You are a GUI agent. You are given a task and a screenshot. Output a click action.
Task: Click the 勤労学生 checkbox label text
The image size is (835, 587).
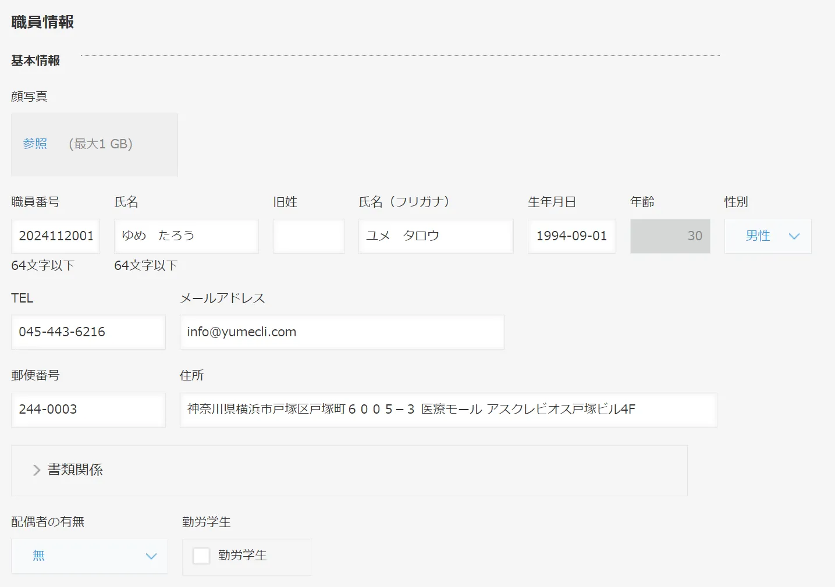point(243,556)
